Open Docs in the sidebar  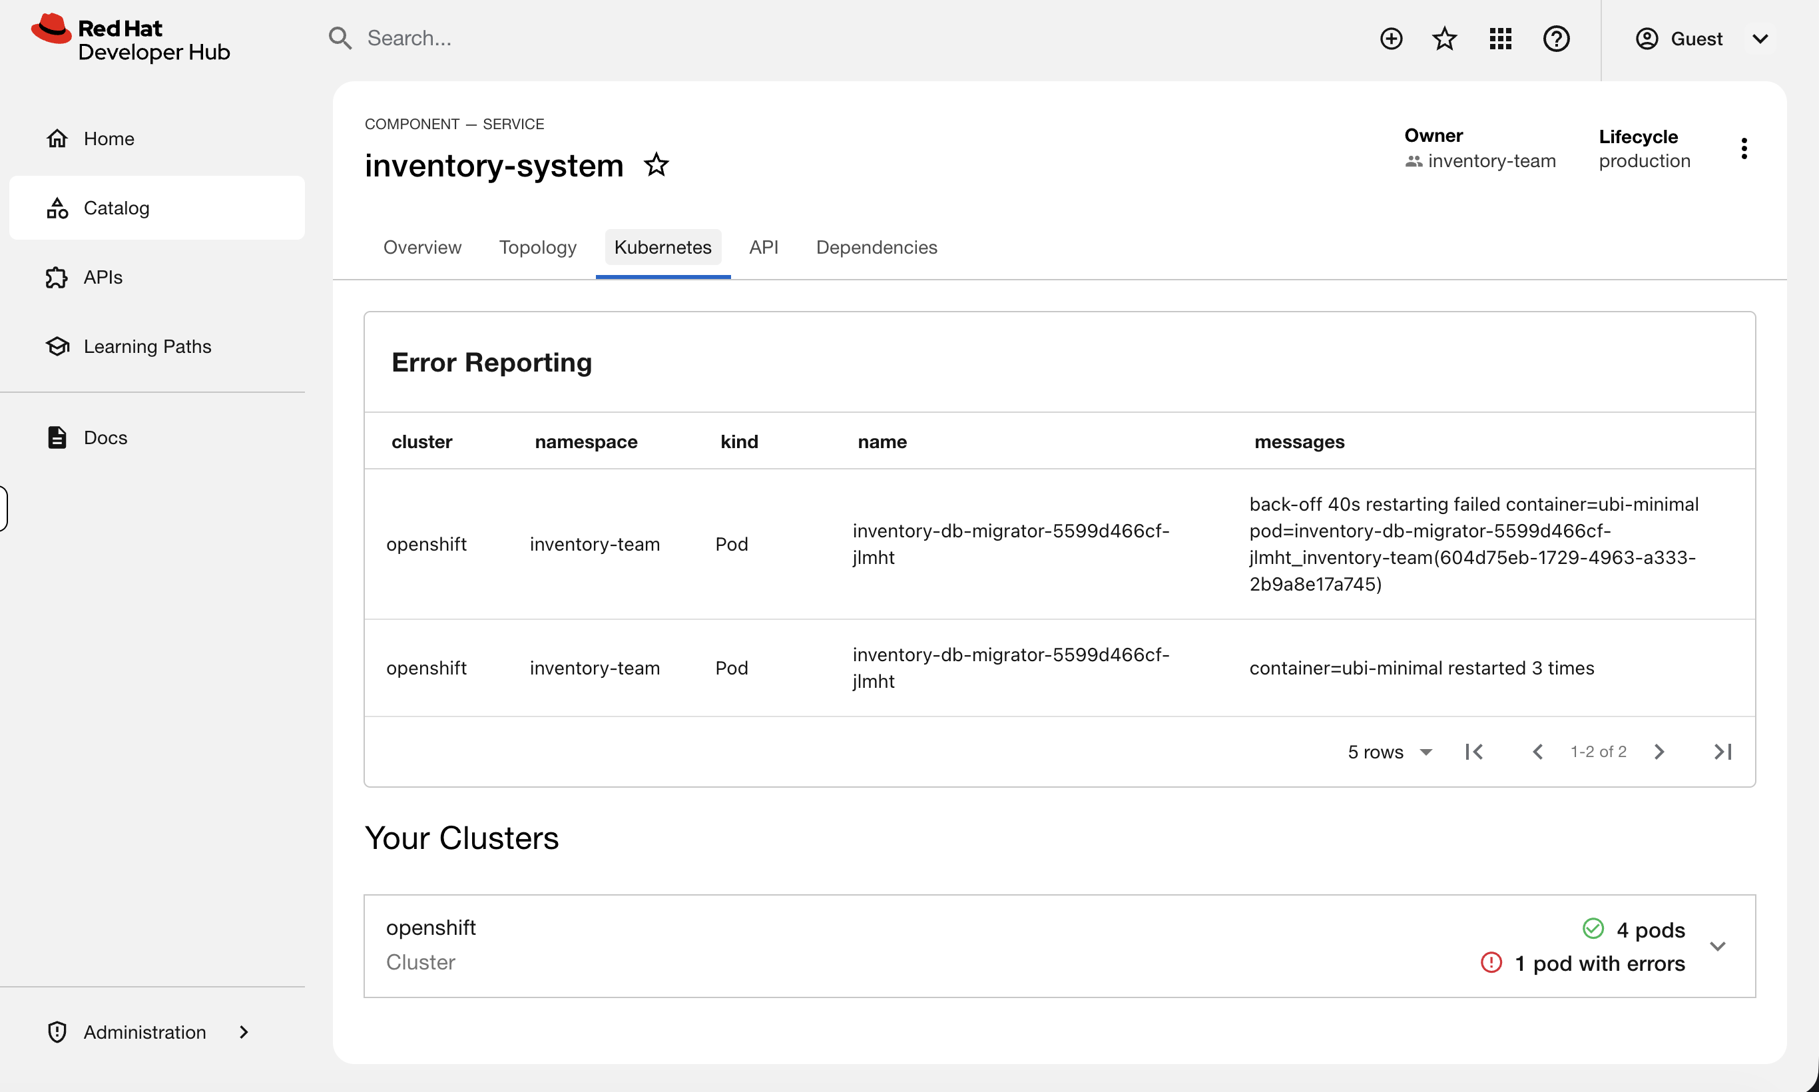tap(156, 437)
